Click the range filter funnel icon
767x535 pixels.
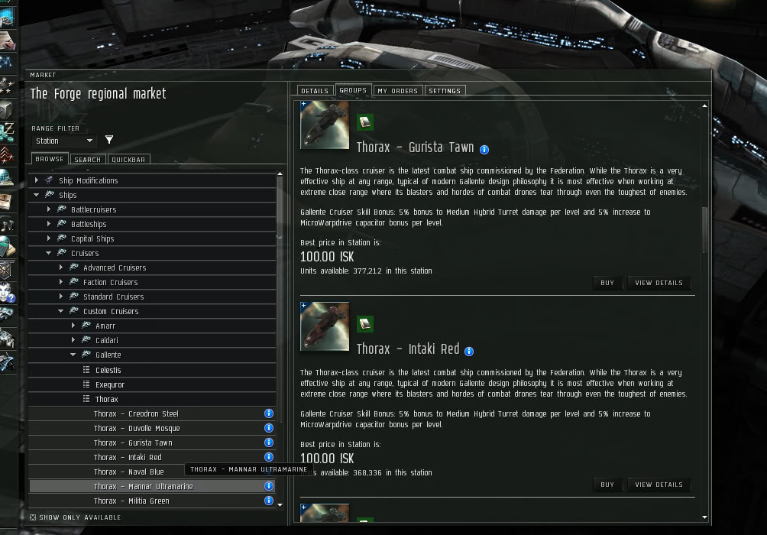coord(109,140)
